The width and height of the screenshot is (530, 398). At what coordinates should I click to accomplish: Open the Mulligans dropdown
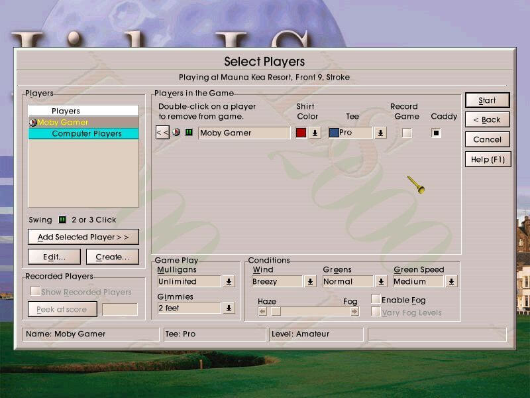(229, 281)
